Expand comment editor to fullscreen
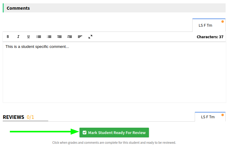This screenshot has width=232, height=158. tap(90, 37)
